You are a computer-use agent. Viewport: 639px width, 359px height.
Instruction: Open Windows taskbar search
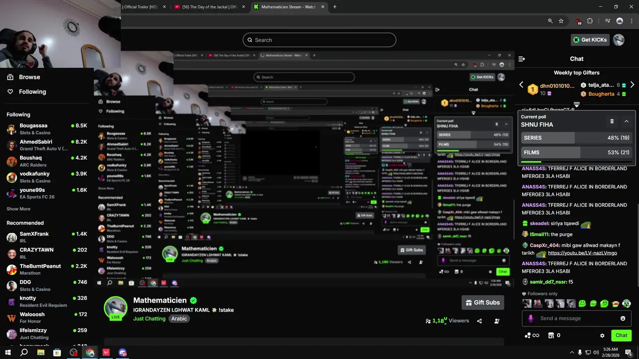[x=24, y=353]
